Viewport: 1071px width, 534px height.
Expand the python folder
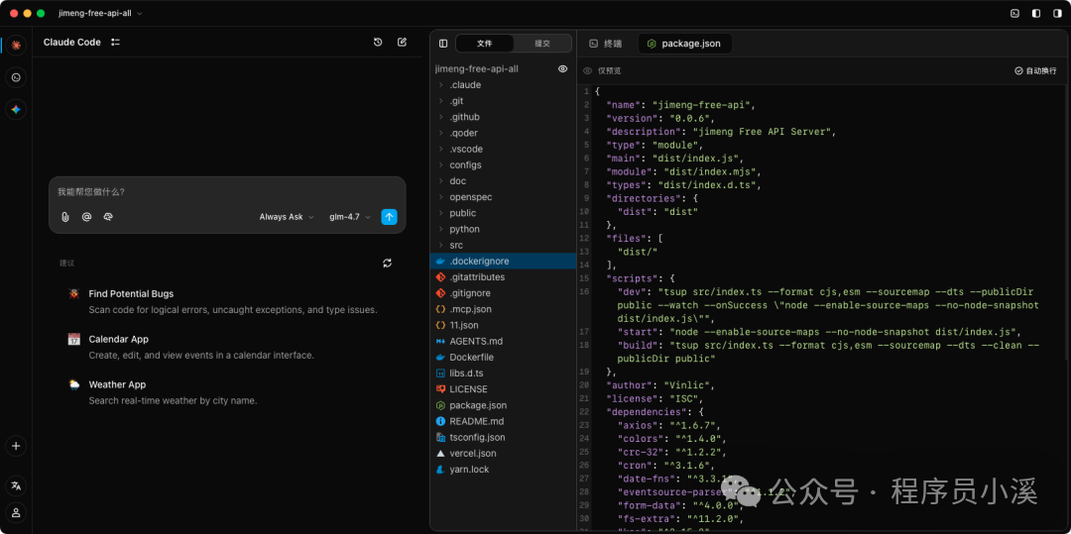point(503,229)
